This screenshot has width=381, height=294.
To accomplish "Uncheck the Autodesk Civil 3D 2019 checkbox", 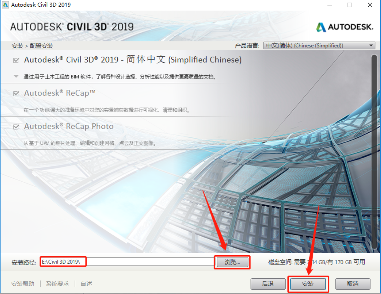I will click(16, 60).
